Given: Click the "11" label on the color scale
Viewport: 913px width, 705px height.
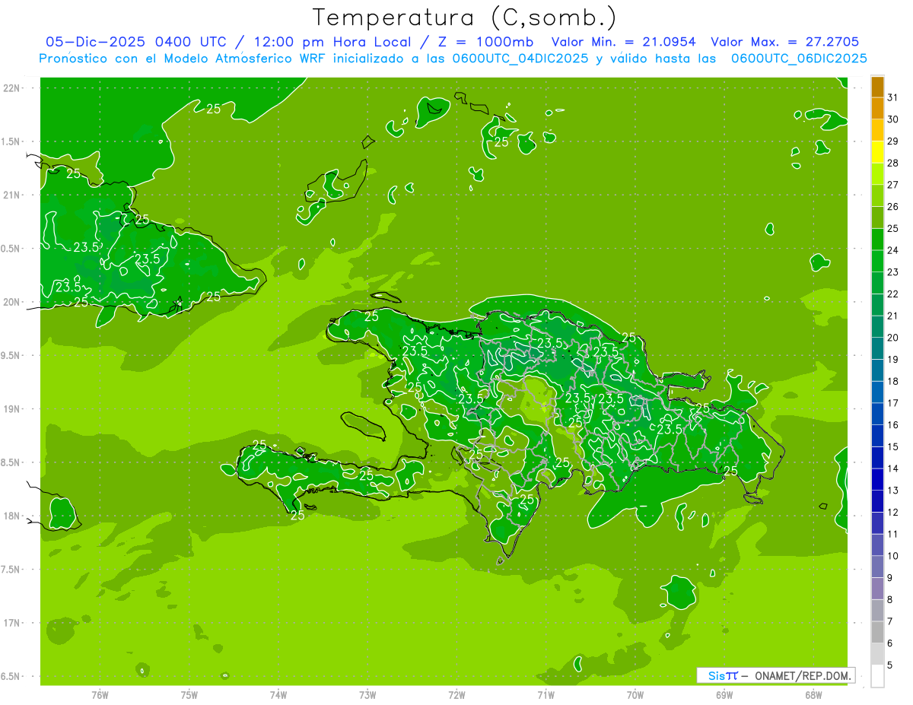Looking at the screenshot, I should (x=893, y=534).
